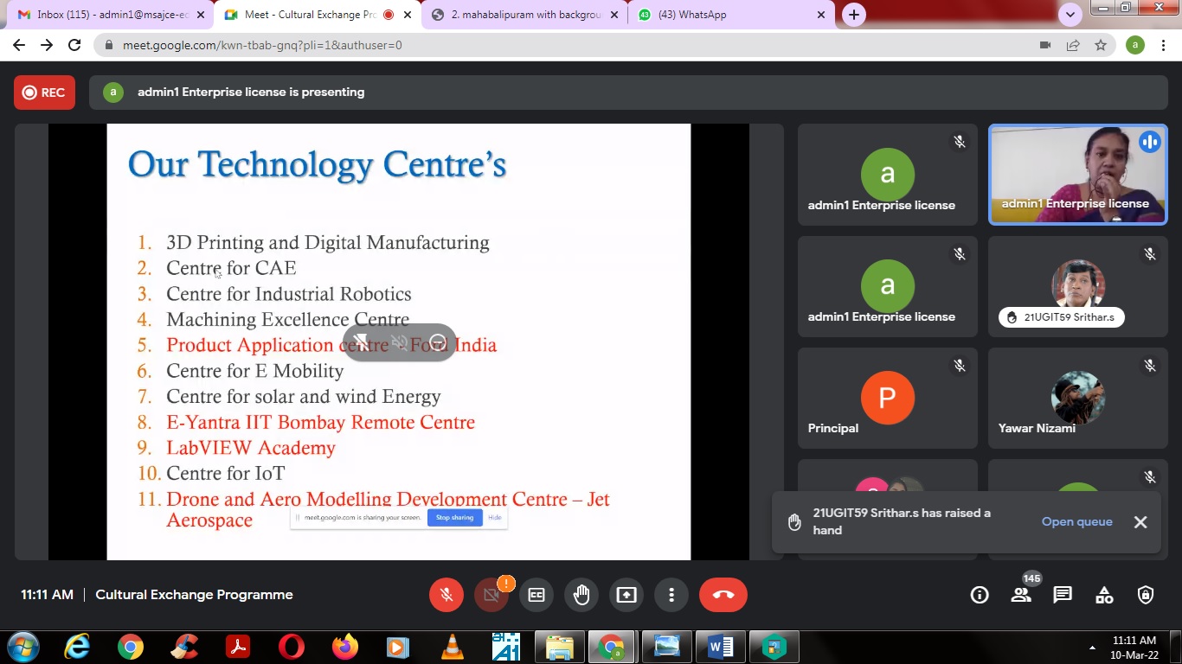
Task: Dismiss the raised hand notification
Action: 1140,521
